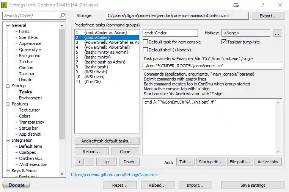Viewport: 289px width, 192px height.
Task: Click the ConEmu lambda title bar icon
Action: click(5, 5)
